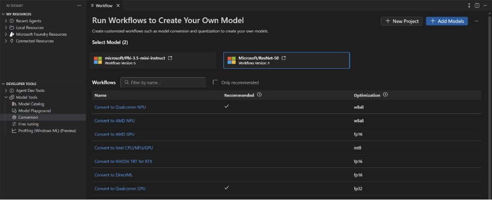Switch to the Workflow tab
Image resolution: width=492 pixels, height=200 pixels.
click(104, 6)
